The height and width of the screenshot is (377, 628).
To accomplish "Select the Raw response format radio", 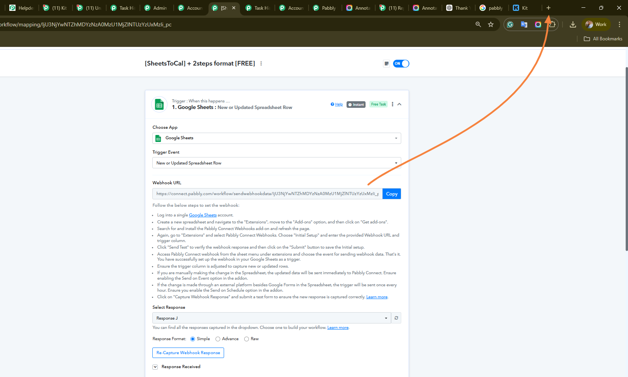I will coord(247,339).
